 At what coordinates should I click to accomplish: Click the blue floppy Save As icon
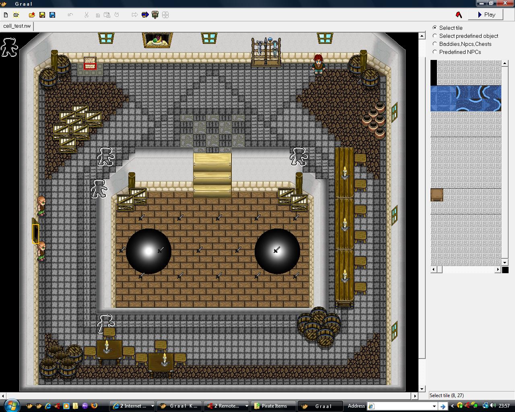coord(52,15)
